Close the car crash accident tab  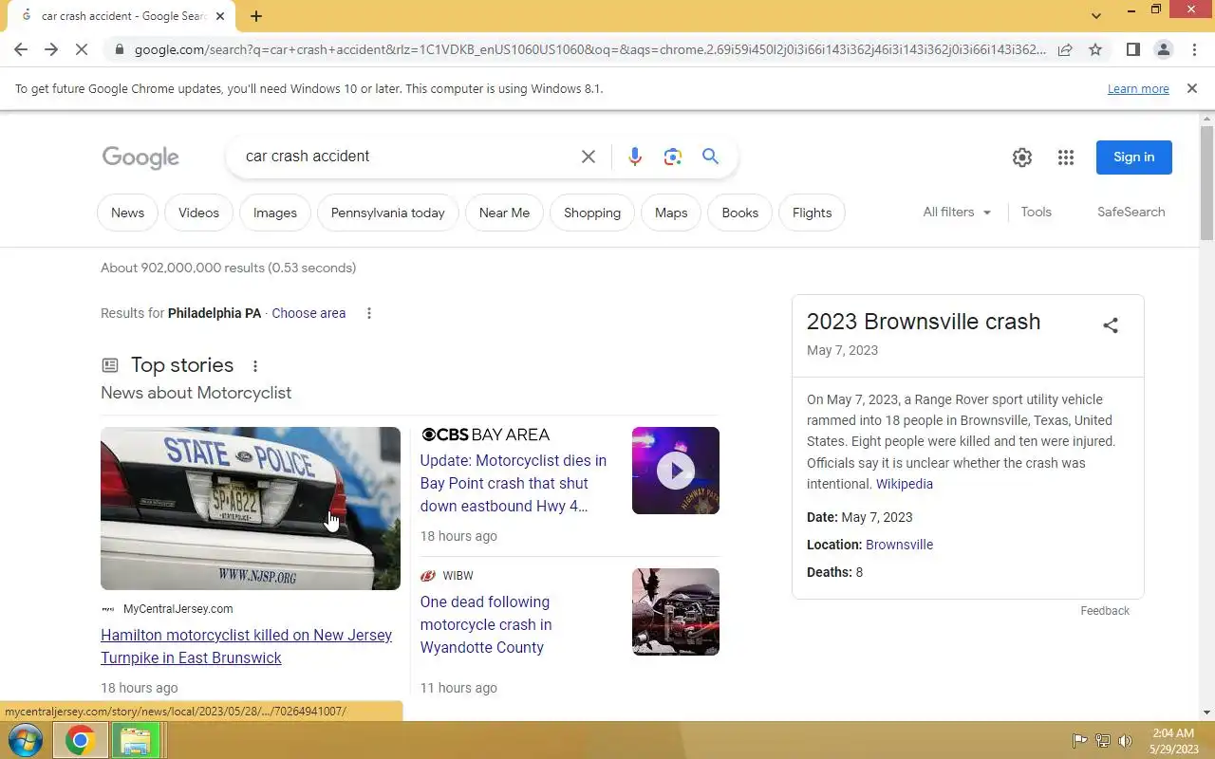(220, 16)
